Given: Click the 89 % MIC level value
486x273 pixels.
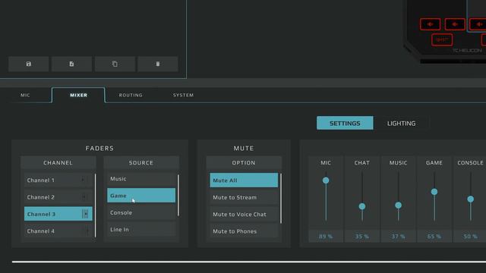Looking at the screenshot, I should click(326, 236).
